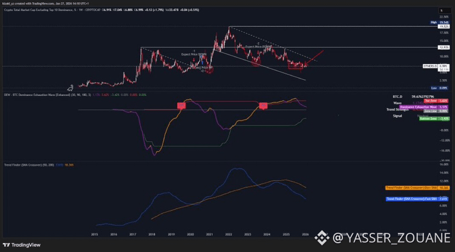This screenshot has height=252, width=455.
Task: Click the 22.50% price axis label
Action: pos(444,17)
